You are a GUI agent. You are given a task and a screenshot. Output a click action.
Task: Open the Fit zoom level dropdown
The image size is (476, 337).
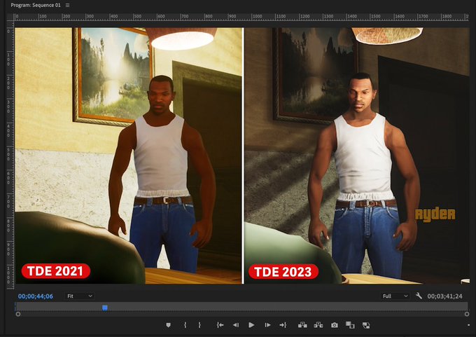tap(79, 296)
